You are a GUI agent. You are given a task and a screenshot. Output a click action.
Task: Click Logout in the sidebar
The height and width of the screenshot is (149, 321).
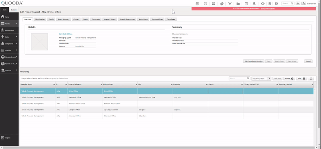click(9, 138)
